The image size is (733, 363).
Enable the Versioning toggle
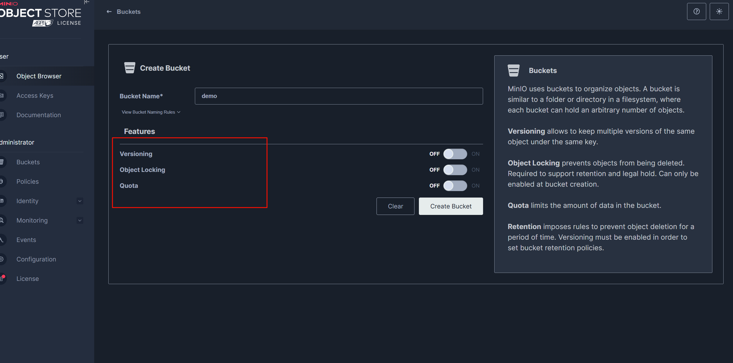click(455, 154)
